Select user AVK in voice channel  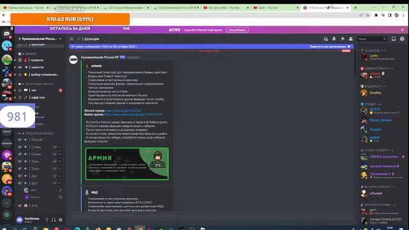tap(43, 190)
